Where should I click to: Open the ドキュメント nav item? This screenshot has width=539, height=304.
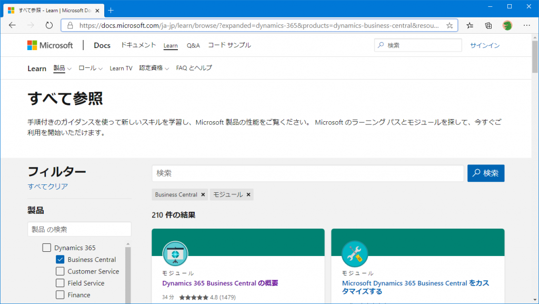pos(138,45)
